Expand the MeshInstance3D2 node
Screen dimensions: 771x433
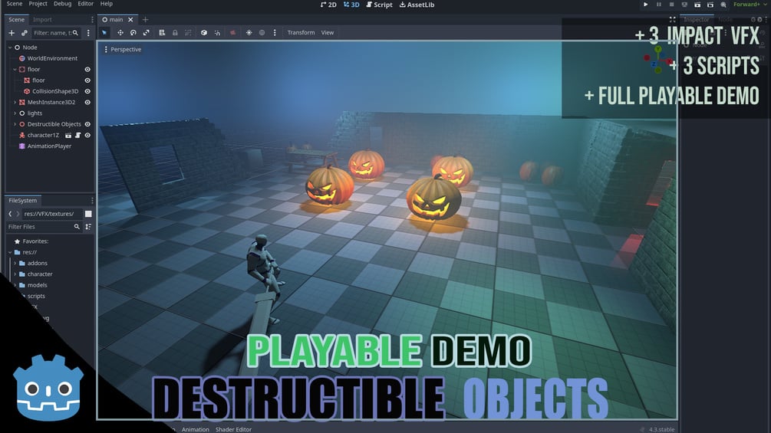point(15,102)
